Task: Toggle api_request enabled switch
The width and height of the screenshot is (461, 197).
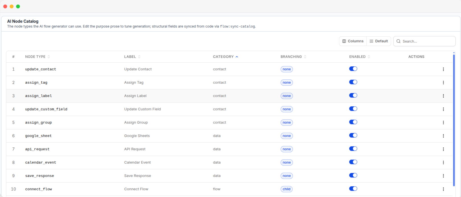Action: (x=353, y=149)
